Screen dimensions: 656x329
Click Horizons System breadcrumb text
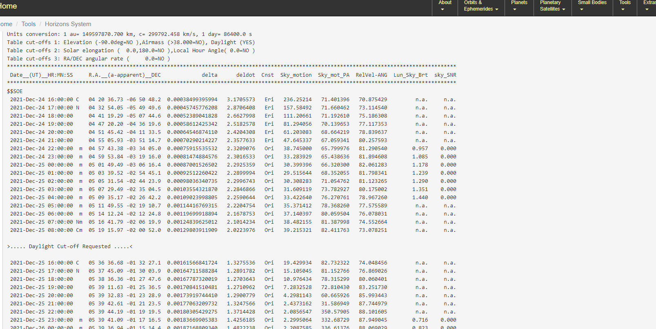click(68, 24)
